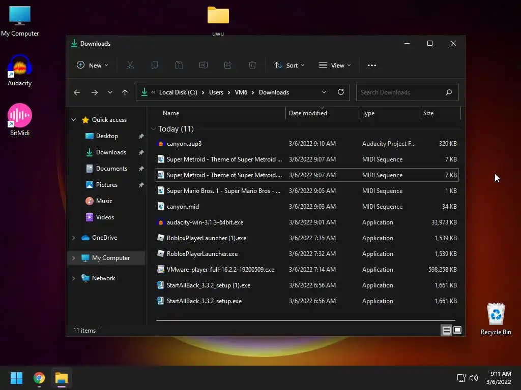Open the Sort options dropdown

(289, 66)
